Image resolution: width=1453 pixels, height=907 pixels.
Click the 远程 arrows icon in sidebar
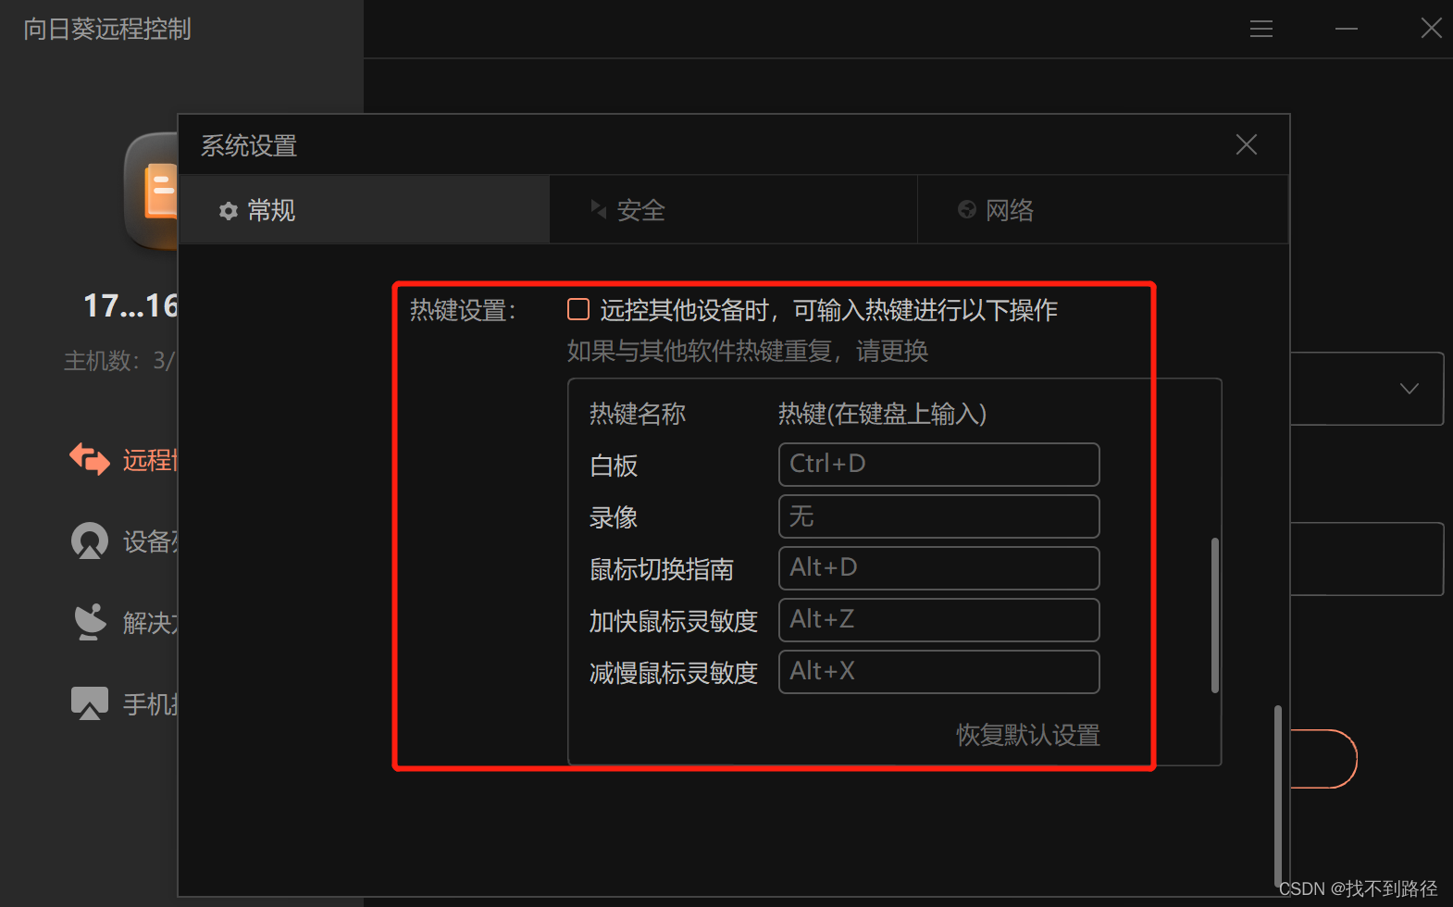coord(90,459)
